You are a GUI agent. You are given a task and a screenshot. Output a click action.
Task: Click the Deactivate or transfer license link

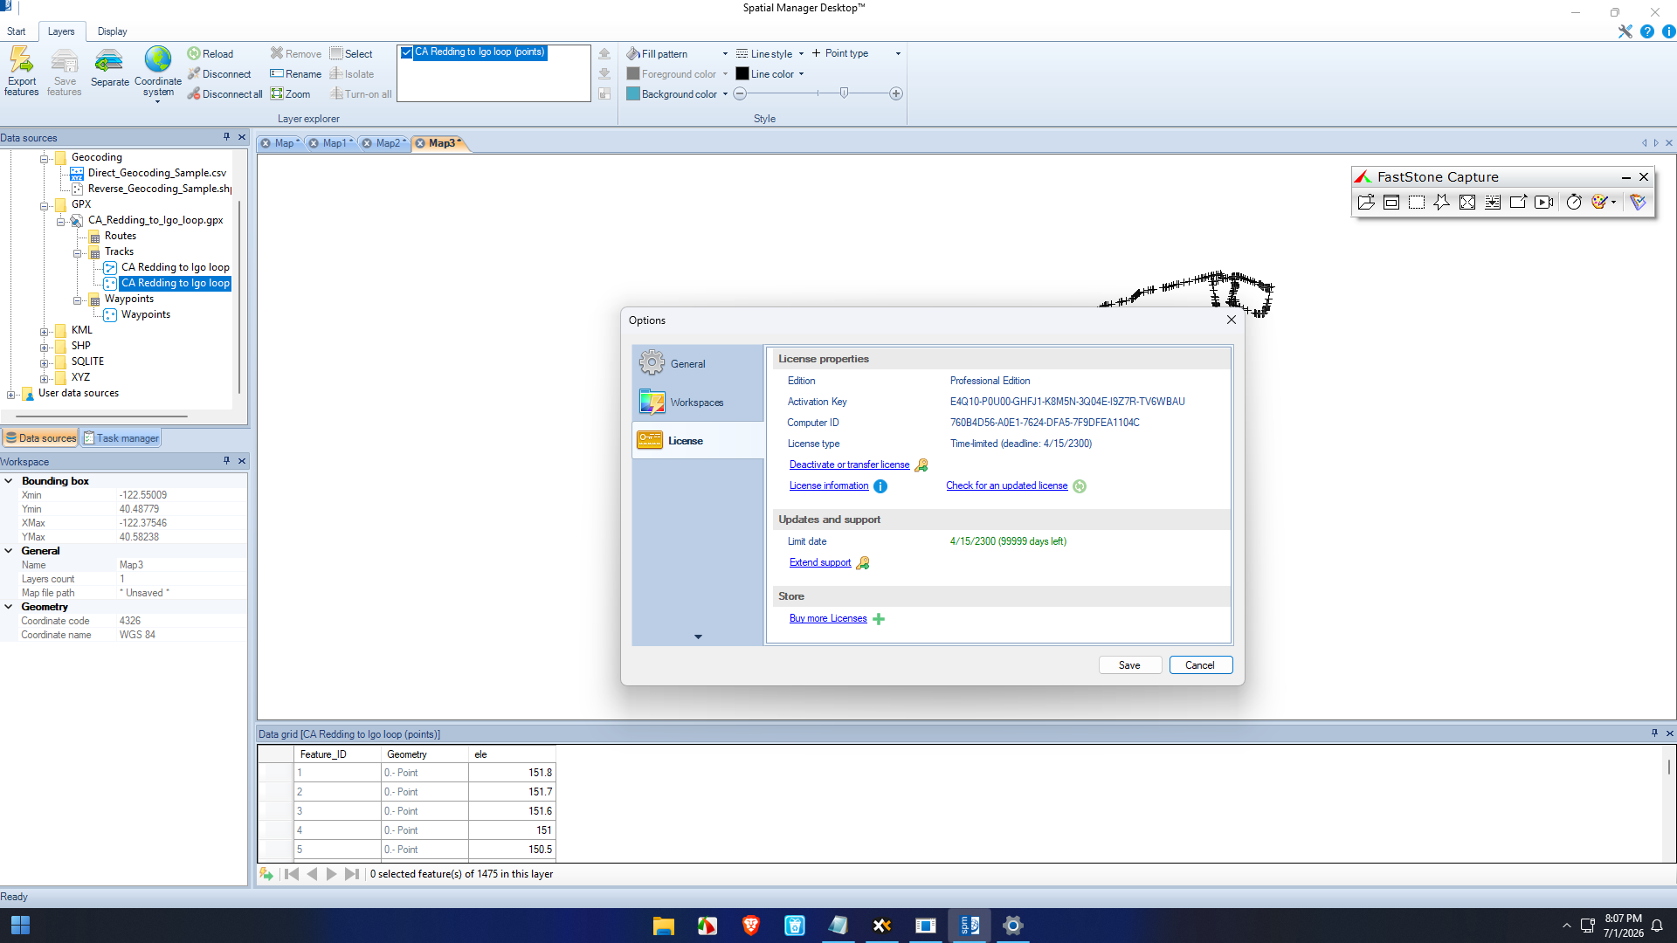coord(849,465)
